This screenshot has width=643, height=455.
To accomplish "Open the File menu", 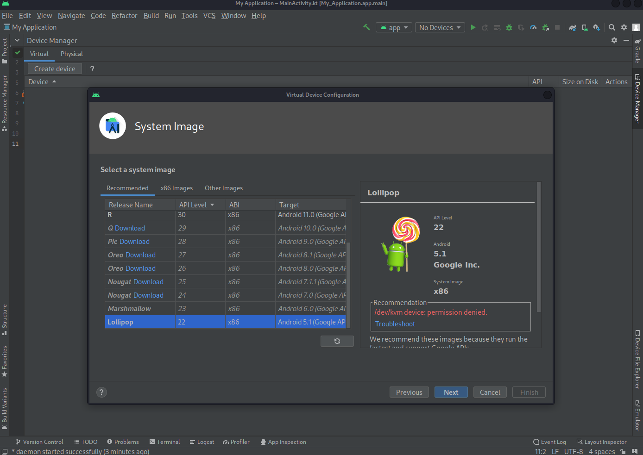I will click(7, 16).
